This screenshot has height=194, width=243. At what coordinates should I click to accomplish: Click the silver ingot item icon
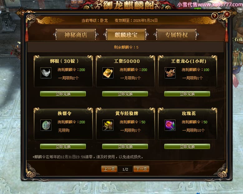pos(46,73)
